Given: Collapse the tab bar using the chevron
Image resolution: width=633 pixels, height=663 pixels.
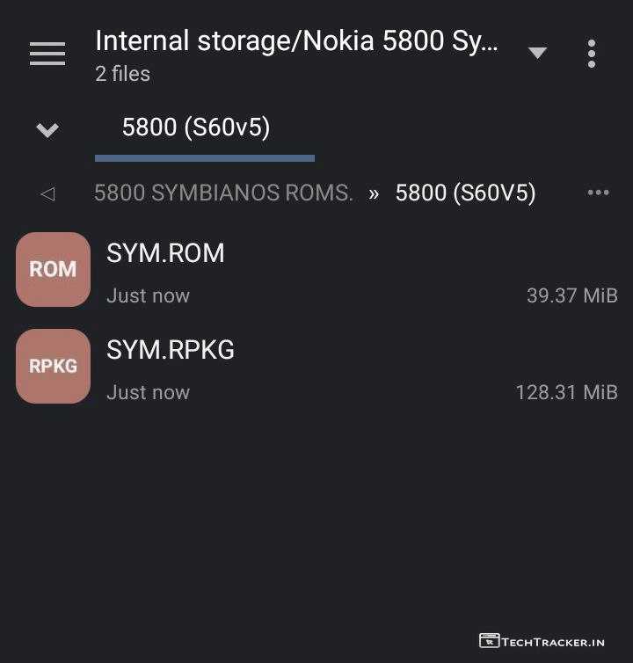Looking at the screenshot, I should (x=47, y=130).
